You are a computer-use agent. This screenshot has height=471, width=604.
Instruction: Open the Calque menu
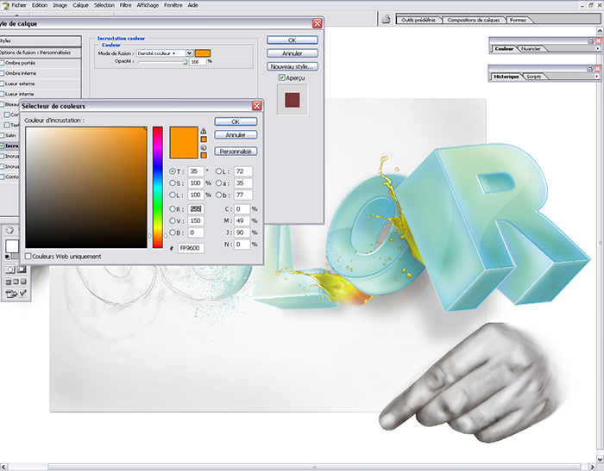pyautogui.click(x=80, y=4)
